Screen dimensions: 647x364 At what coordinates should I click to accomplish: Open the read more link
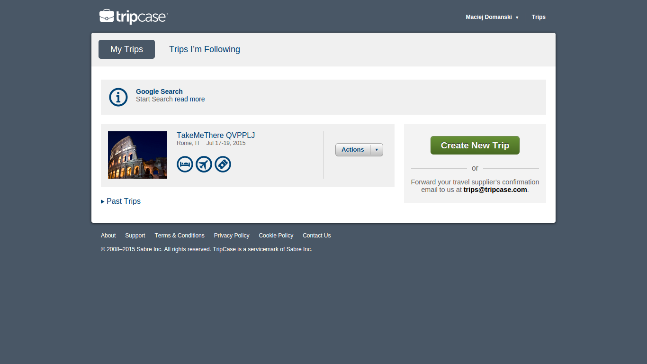click(190, 99)
